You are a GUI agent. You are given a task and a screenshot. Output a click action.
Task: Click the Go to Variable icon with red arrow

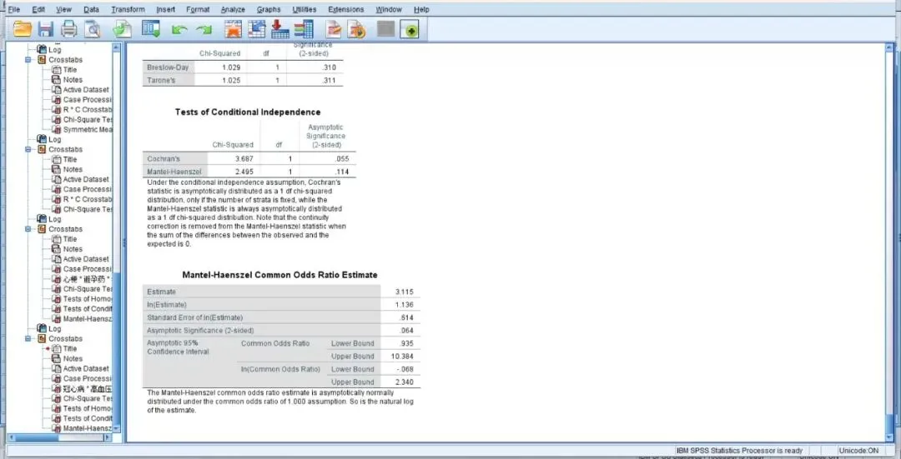point(279,29)
